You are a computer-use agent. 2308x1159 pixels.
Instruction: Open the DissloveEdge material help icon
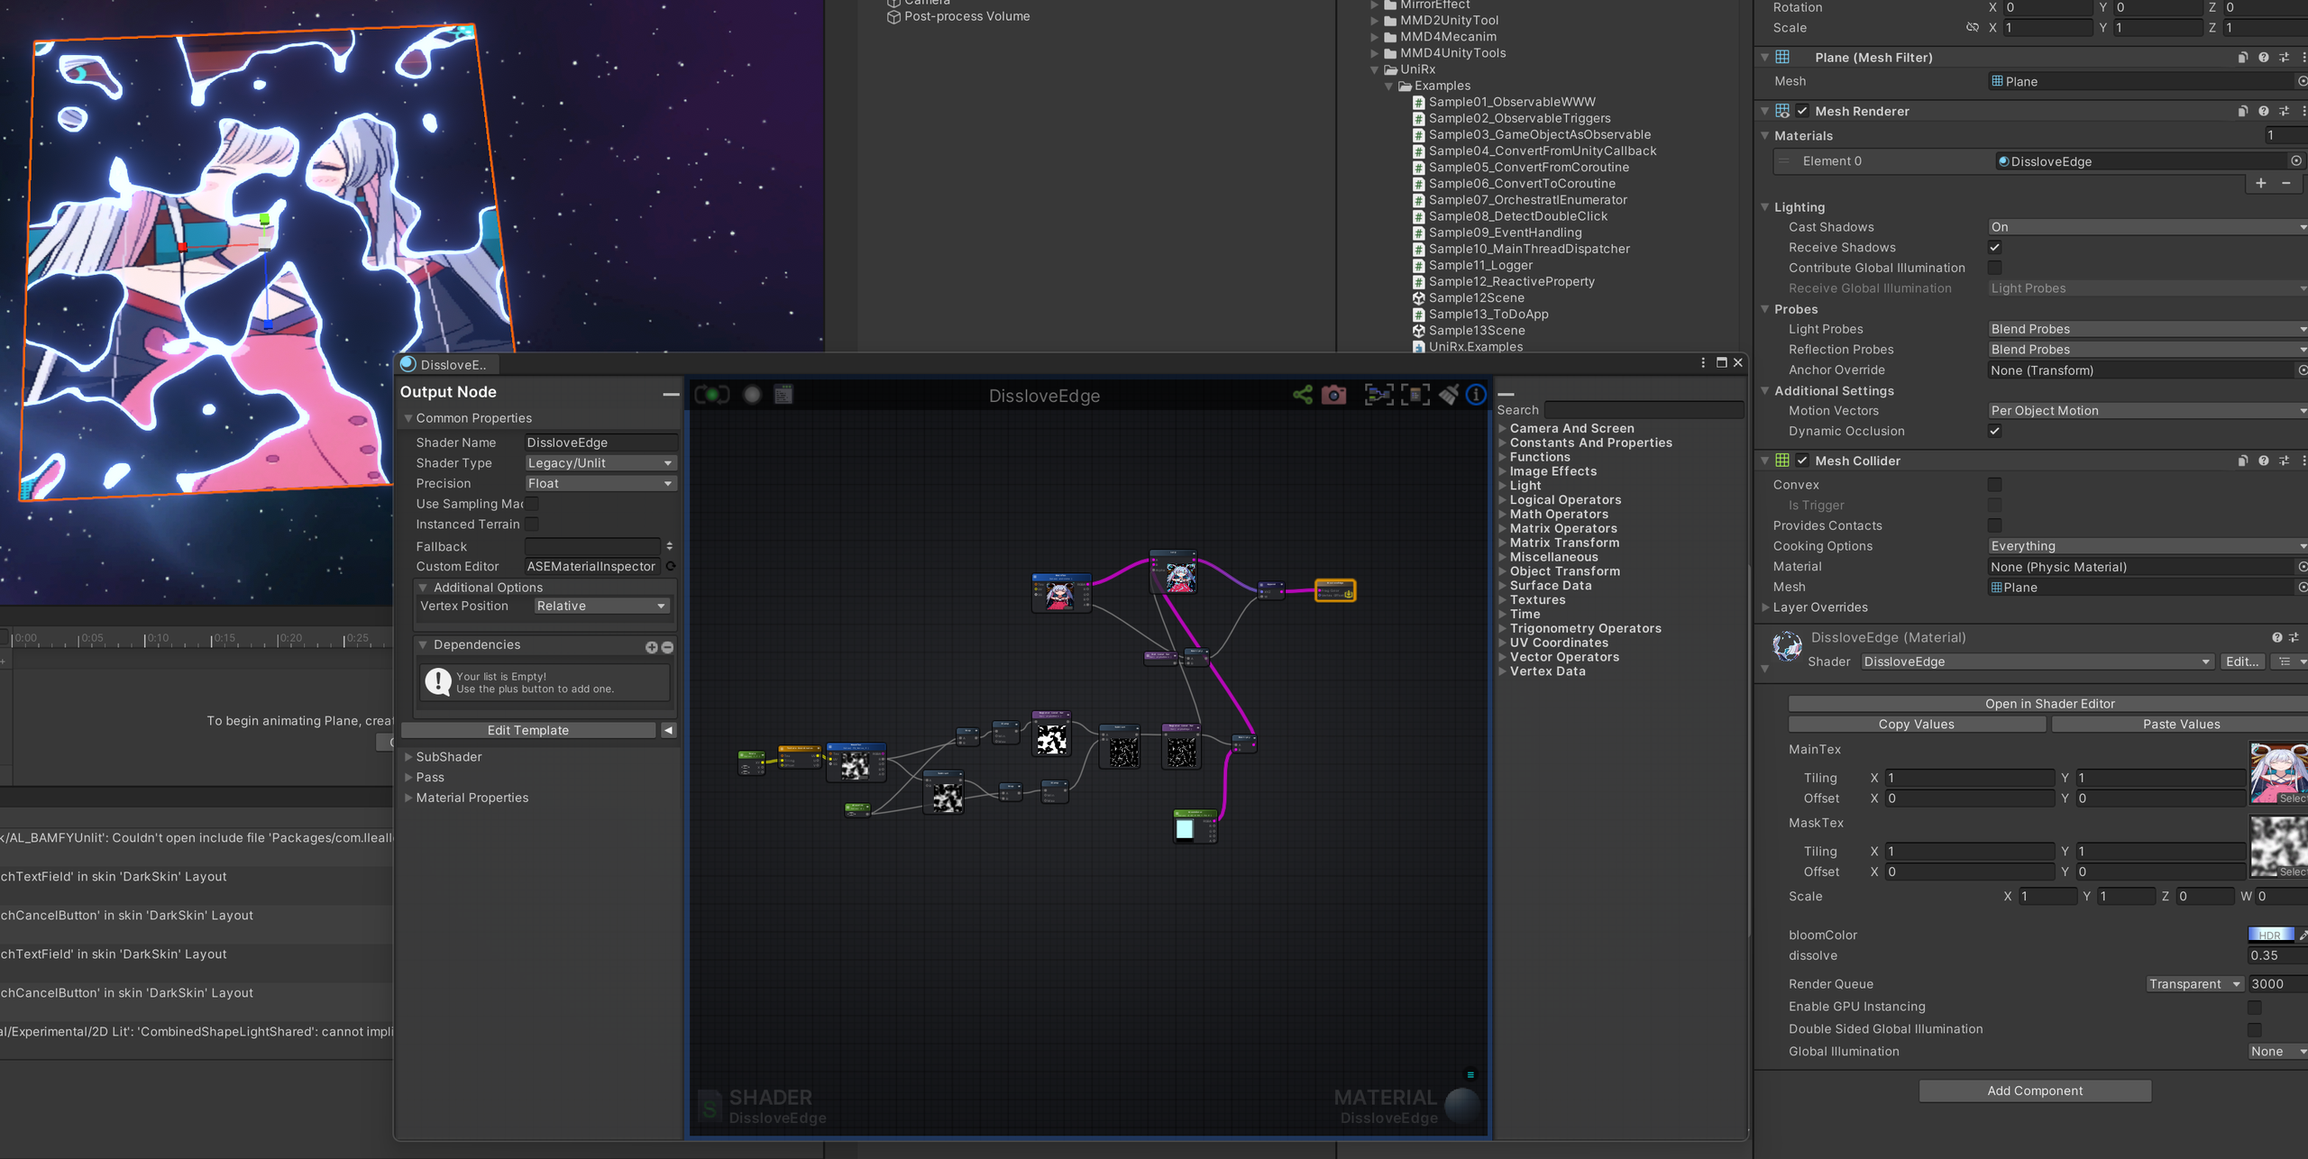pos(2276,637)
